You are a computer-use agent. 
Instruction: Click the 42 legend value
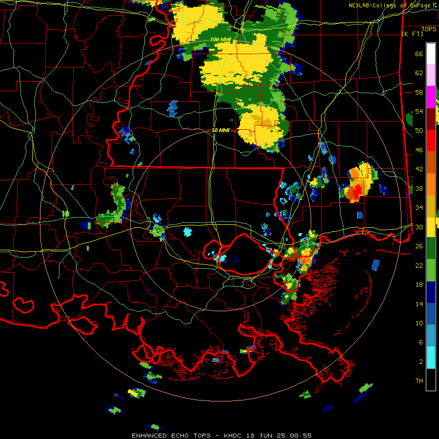(x=419, y=169)
